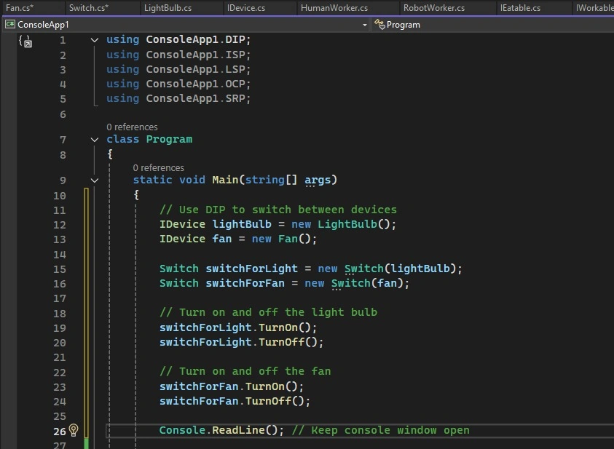The height and width of the screenshot is (449, 614).
Task: Open the IDevice.cs tab
Action: pos(246,8)
